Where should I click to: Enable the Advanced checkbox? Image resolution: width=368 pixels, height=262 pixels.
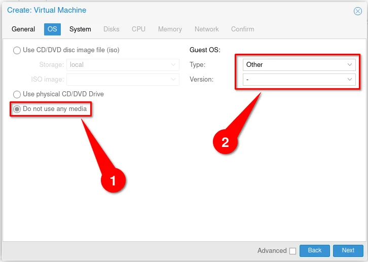tap(292, 251)
